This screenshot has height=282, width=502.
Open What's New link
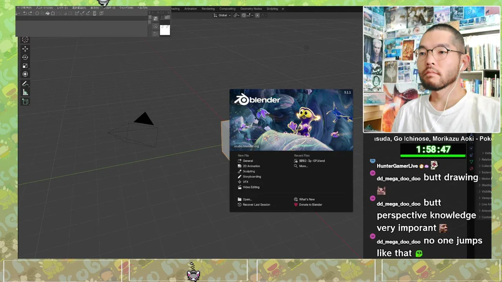click(307, 199)
